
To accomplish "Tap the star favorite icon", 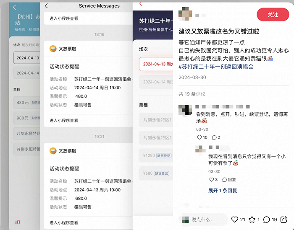I will click(252, 220).
